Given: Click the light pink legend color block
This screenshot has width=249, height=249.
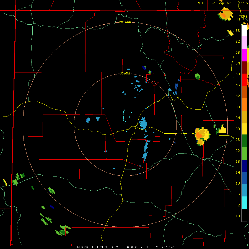Looking at the screenshot, I should click(x=244, y=43).
